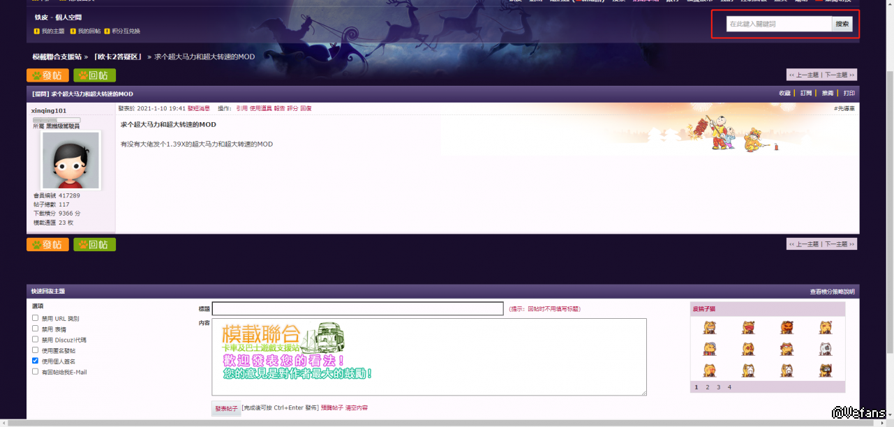Insert first emoticon in first row
The image size is (894, 427).
[710, 327]
